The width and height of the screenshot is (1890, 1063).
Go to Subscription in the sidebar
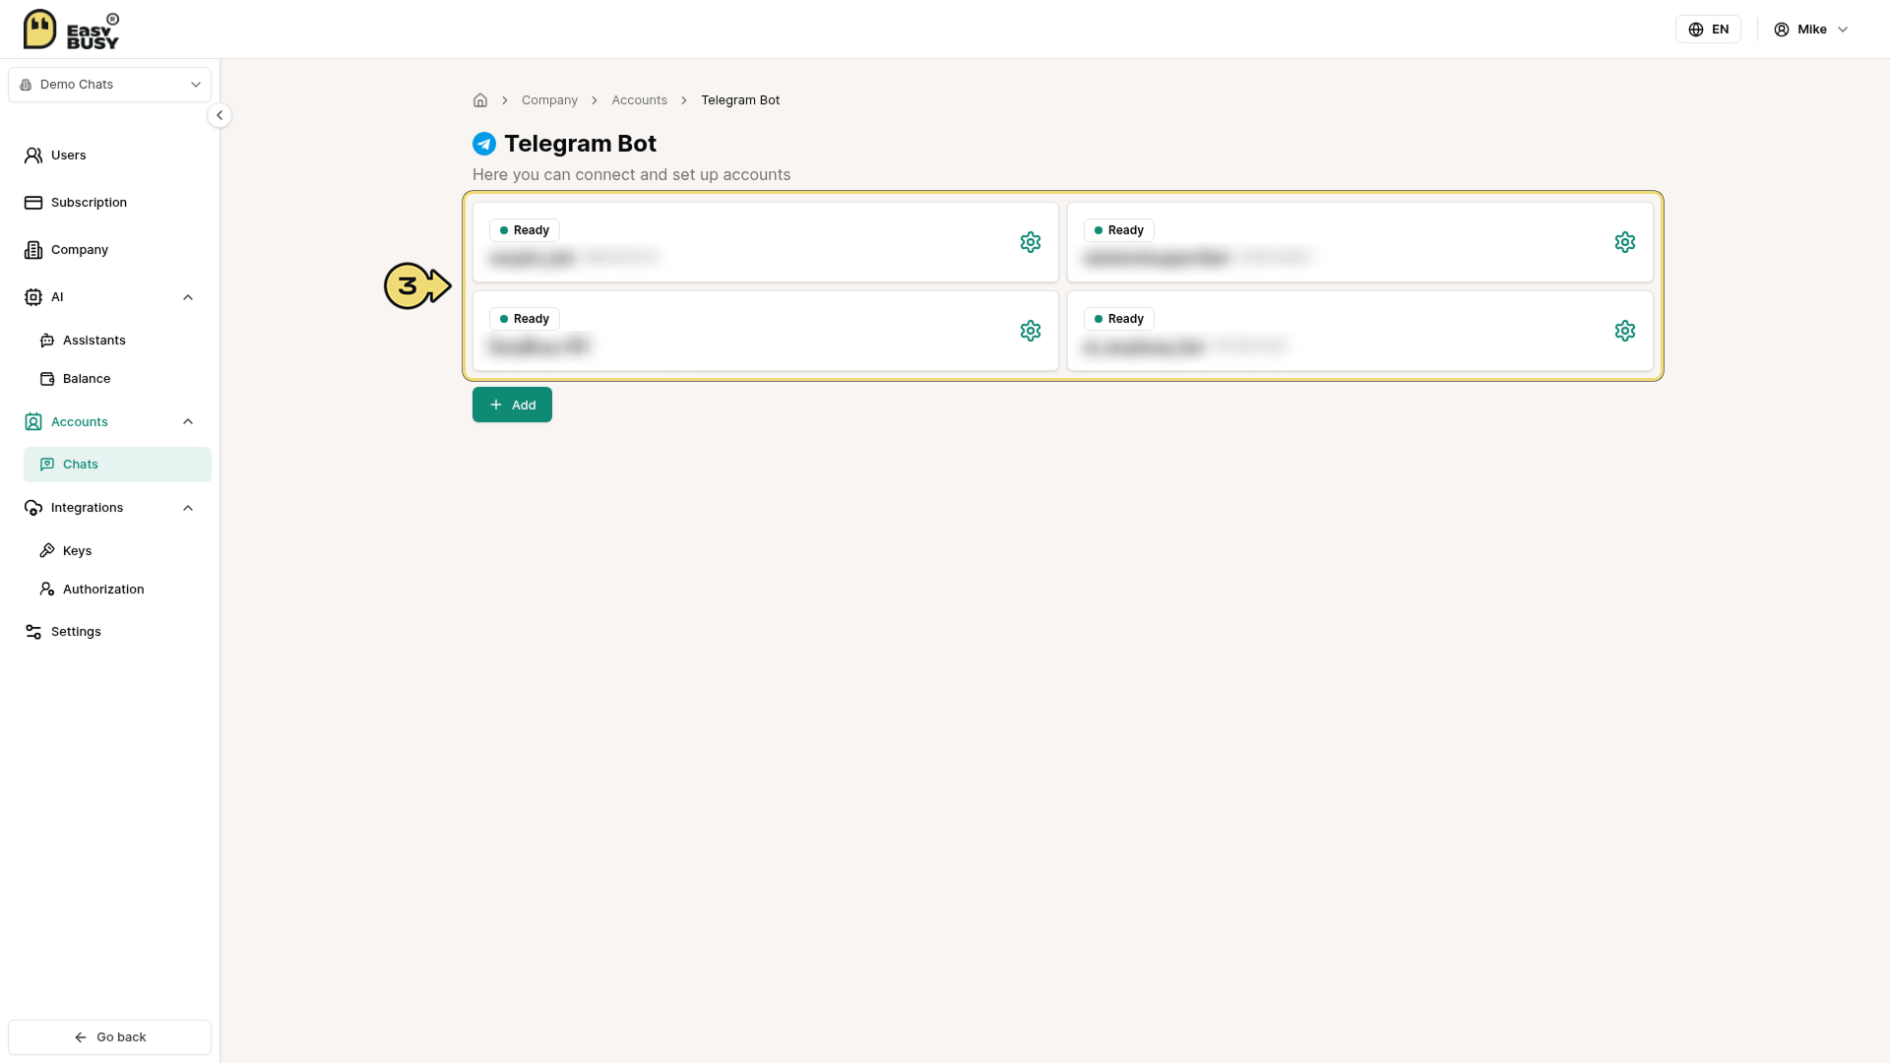(110, 203)
